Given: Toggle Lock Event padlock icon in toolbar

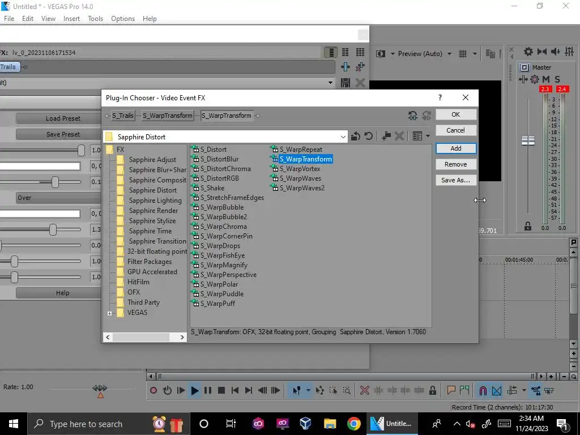Looking at the screenshot, I should [432, 390].
